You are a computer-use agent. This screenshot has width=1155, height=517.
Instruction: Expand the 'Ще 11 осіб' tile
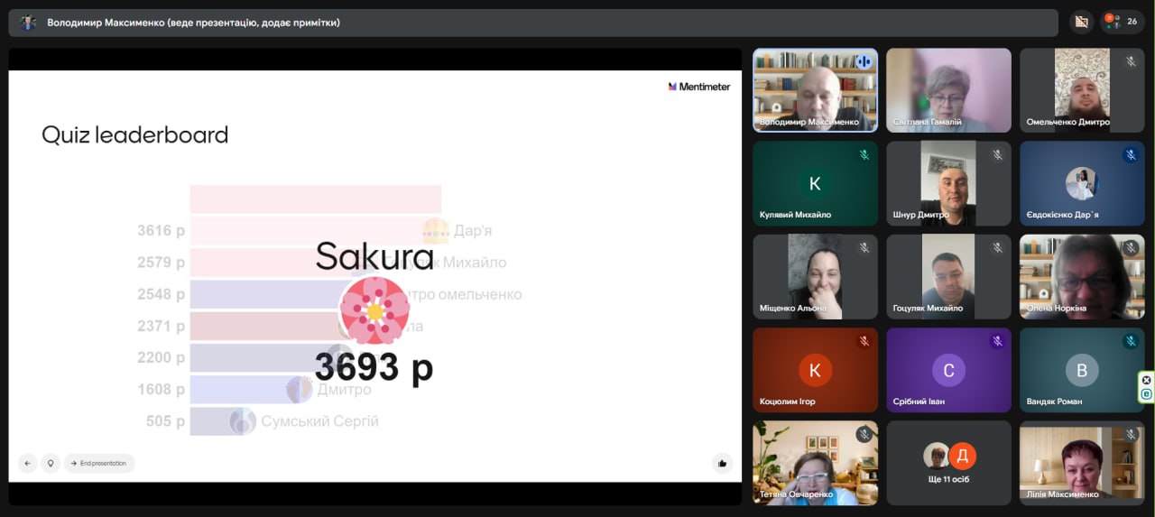click(x=948, y=462)
